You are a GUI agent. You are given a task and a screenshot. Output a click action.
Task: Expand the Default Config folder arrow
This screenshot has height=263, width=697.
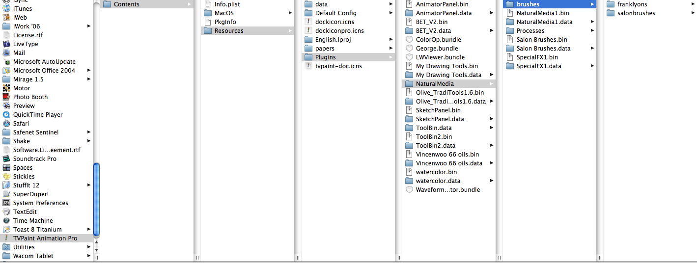391,13
